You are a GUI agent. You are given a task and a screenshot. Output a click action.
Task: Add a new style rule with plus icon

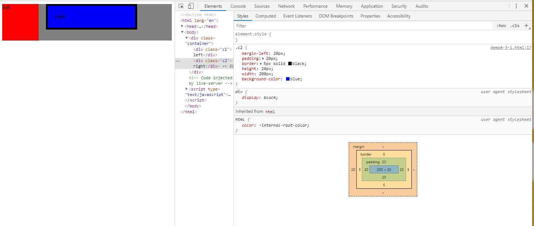click(x=526, y=26)
